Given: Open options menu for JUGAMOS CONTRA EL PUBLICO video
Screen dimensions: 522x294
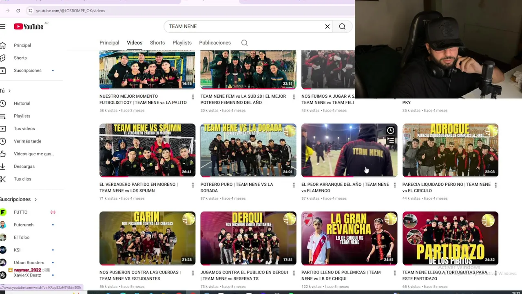Looking at the screenshot, I should click(x=294, y=273).
